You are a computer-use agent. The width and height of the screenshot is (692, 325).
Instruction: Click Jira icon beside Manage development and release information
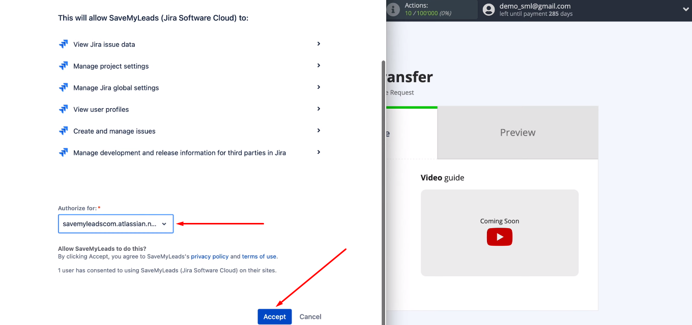click(x=64, y=152)
